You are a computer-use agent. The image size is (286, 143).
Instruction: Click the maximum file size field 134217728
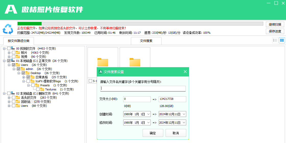point(172,99)
